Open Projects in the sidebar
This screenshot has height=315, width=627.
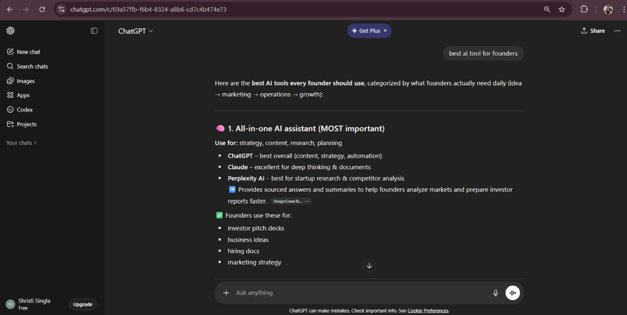26,124
